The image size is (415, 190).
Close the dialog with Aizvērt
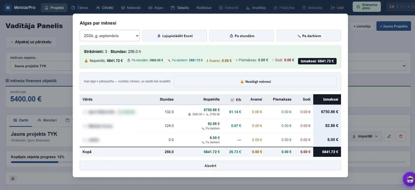point(210,166)
